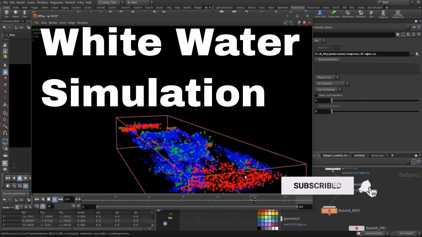Switch to the Pyro FX shelf tab
The height and width of the screenshot is (237, 422).
335,8
